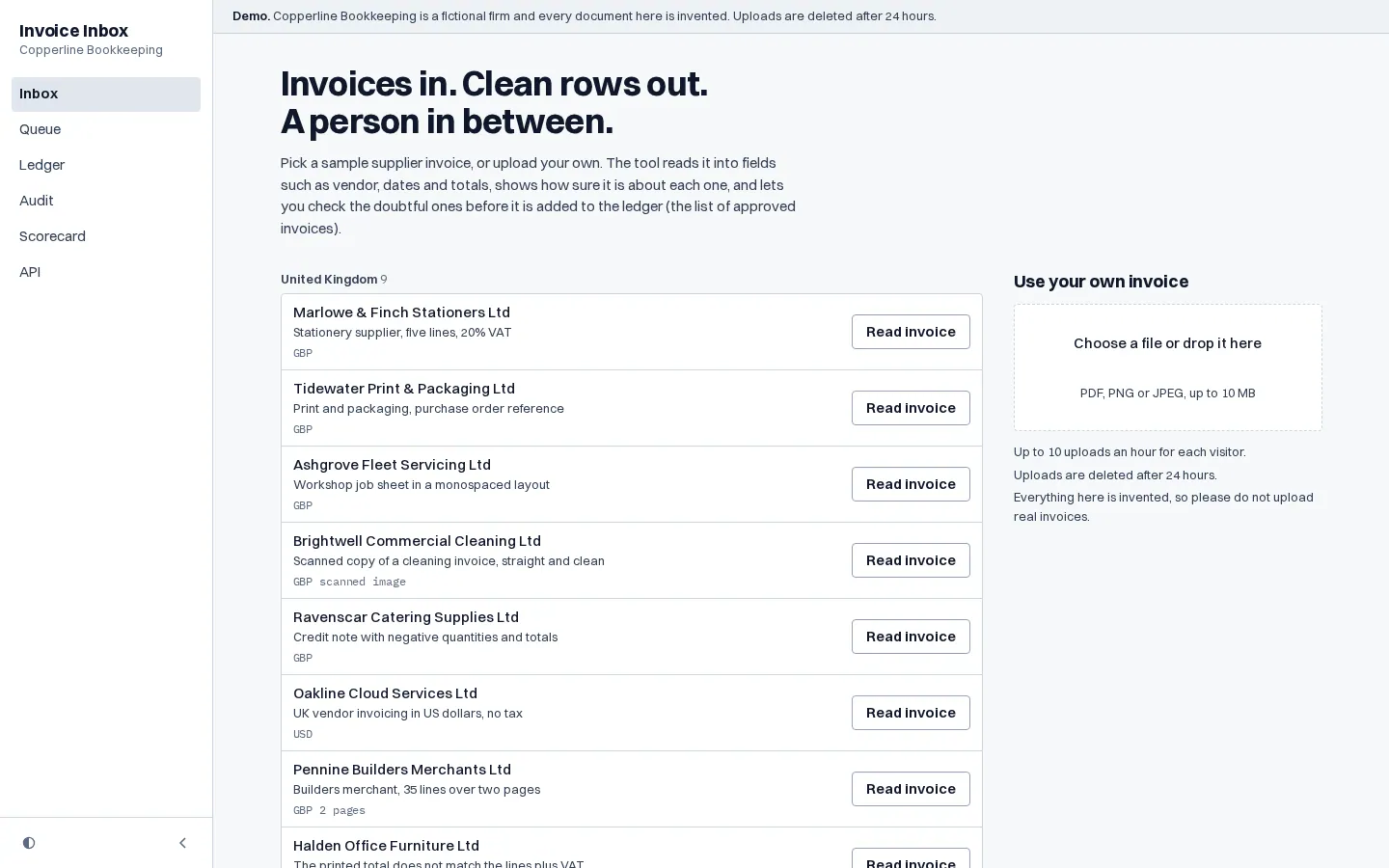Image resolution: width=1389 pixels, height=868 pixels.
Task: Select the Ashgrove Fleet Servicing Ltd name
Action: [392, 465]
